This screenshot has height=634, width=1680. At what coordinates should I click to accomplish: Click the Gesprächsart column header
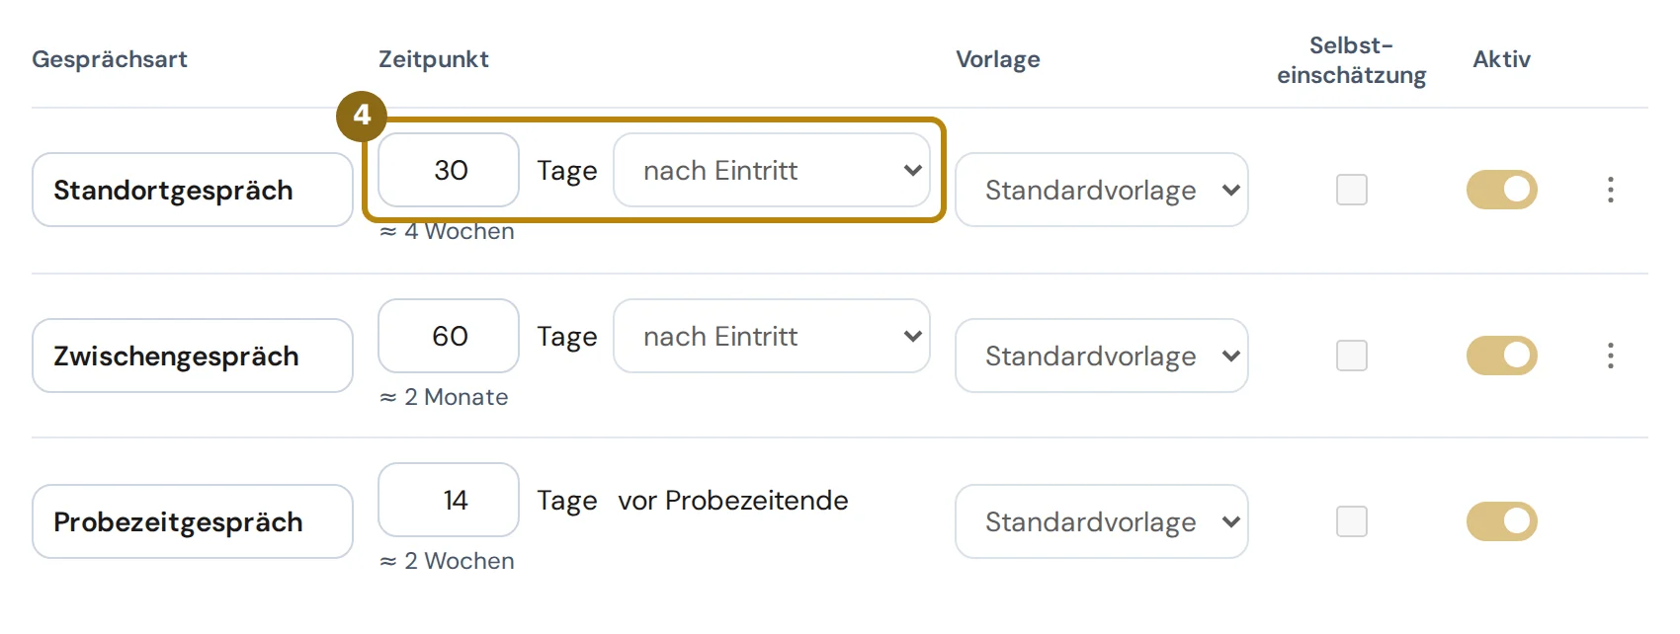[110, 59]
